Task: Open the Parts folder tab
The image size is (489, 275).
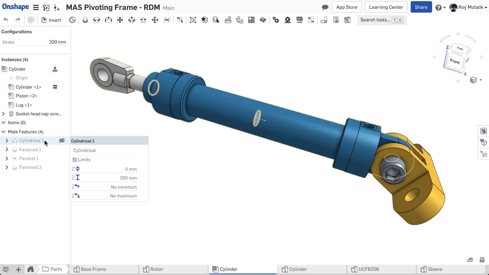Action: coord(52,269)
